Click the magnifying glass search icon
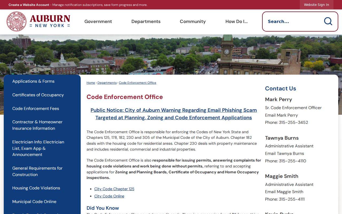342x214 pixels. [x=328, y=21]
